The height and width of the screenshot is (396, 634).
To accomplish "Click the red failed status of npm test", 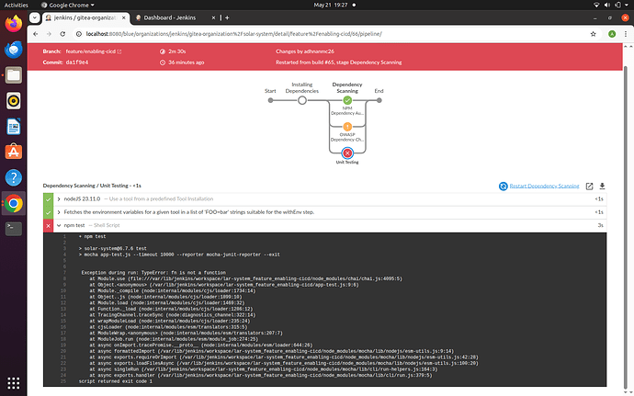I will click(x=48, y=226).
